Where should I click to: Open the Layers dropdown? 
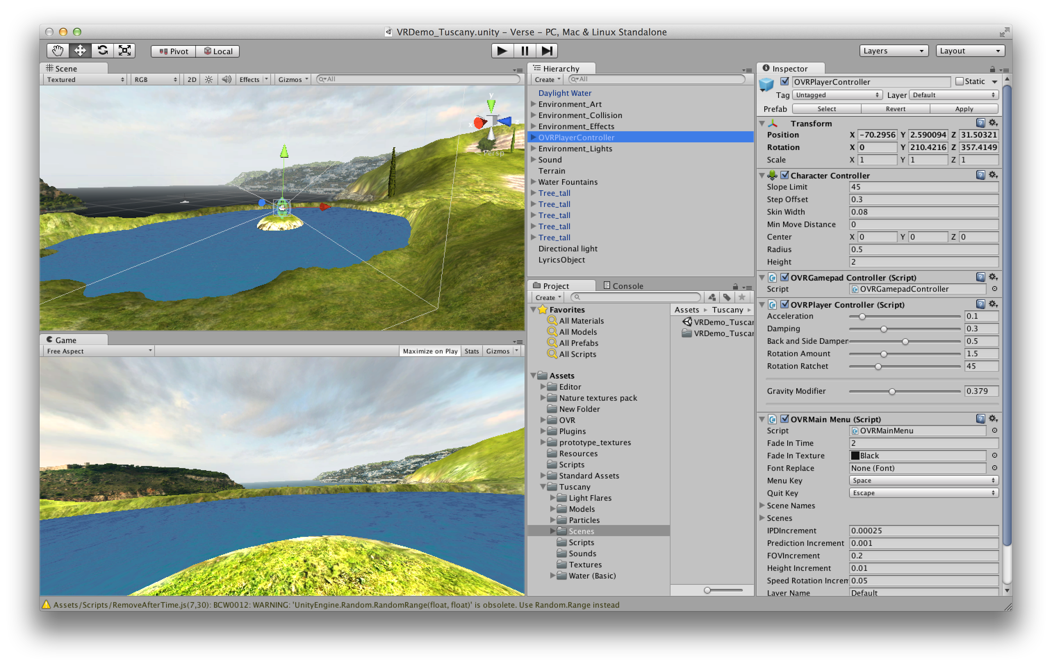(x=894, y=51)
